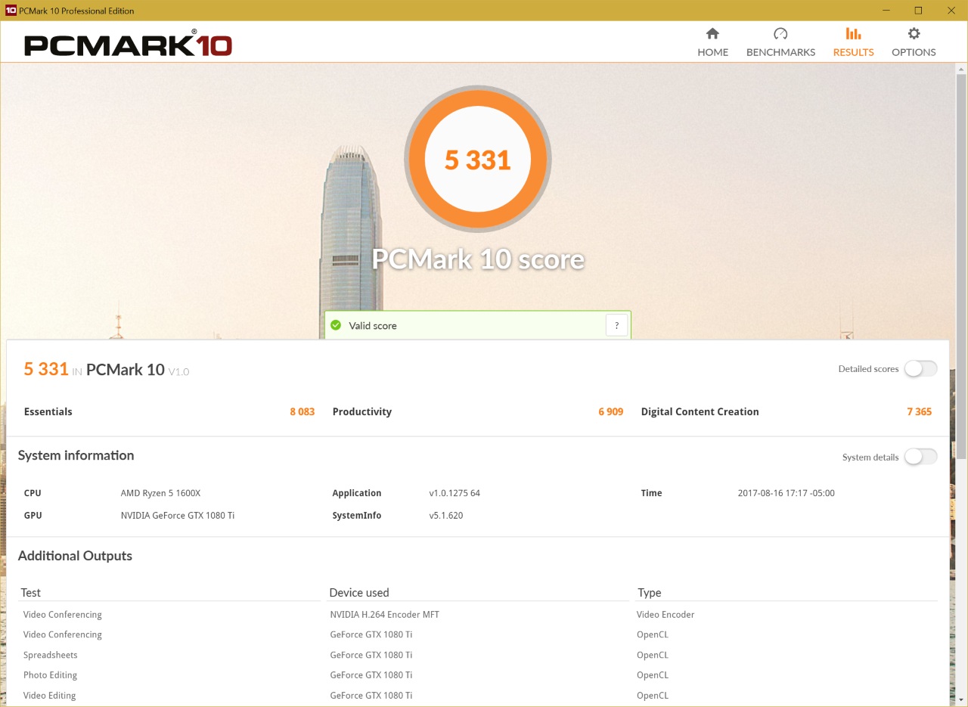Click SystemInfo version v5.1.620
This screenshot has height=707, width=968.
[446, 516]
